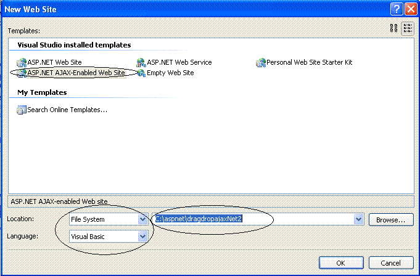Viewport: 420px width, 276px height.
Task: Click the 'ASP.NET Web Site' template label
Action: click(x=55, y=63)
